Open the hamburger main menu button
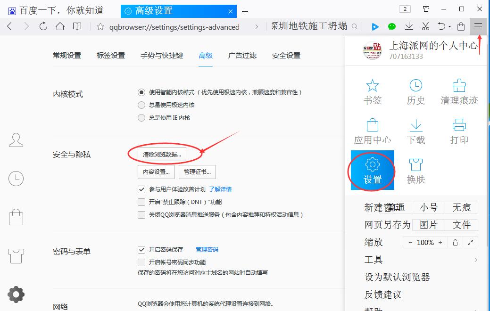 coord(478,26)
